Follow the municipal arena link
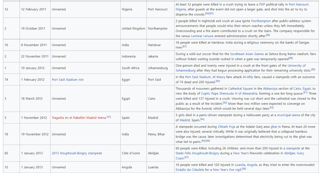The width and height of the screenshot is (322, 173). point(289,115)
